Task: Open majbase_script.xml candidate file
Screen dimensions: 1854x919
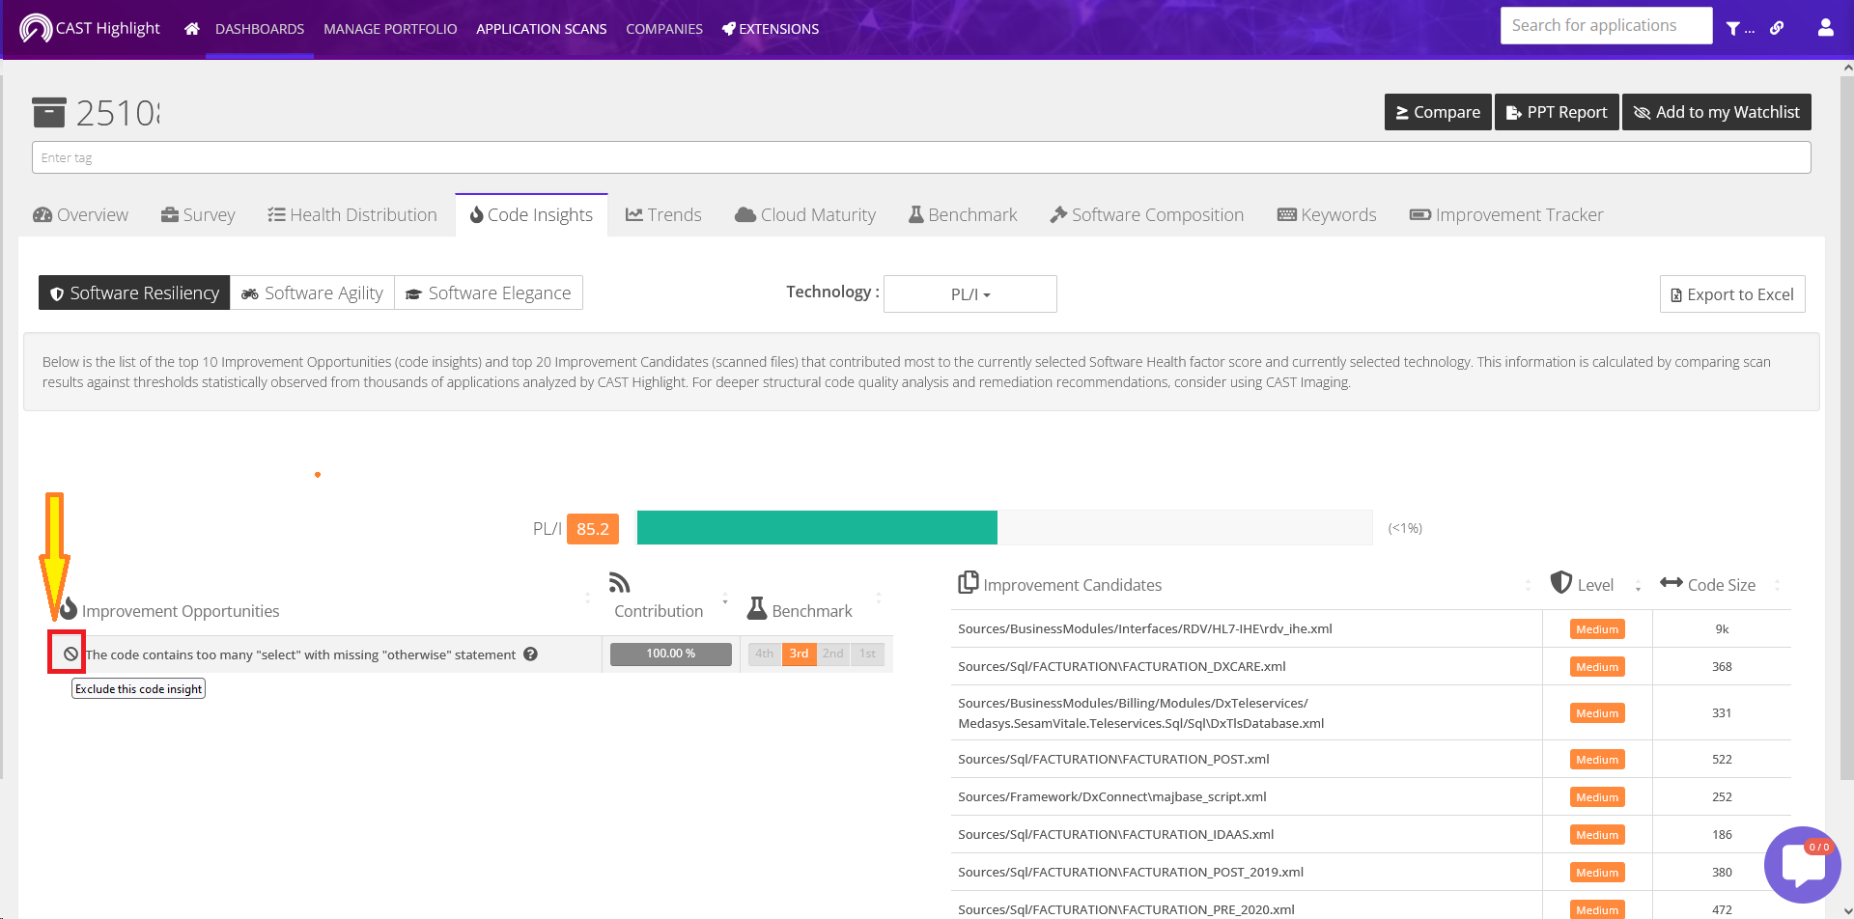Action: click(1112, 796)
